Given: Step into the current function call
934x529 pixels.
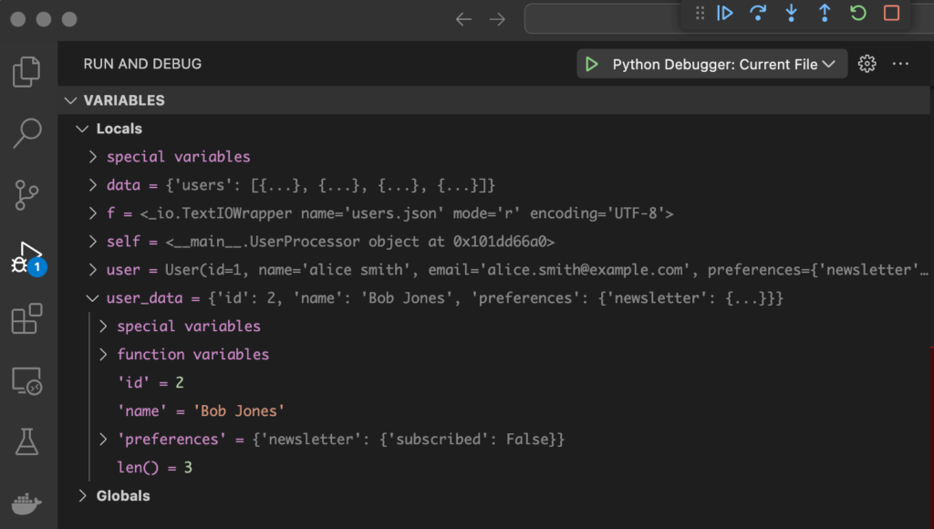Looking at the screenshot, I should tap(790, 13).
